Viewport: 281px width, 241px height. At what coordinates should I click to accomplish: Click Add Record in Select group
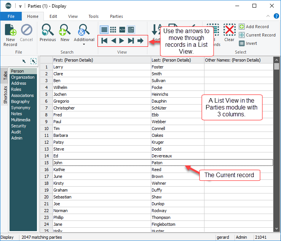tap(254, 27)
